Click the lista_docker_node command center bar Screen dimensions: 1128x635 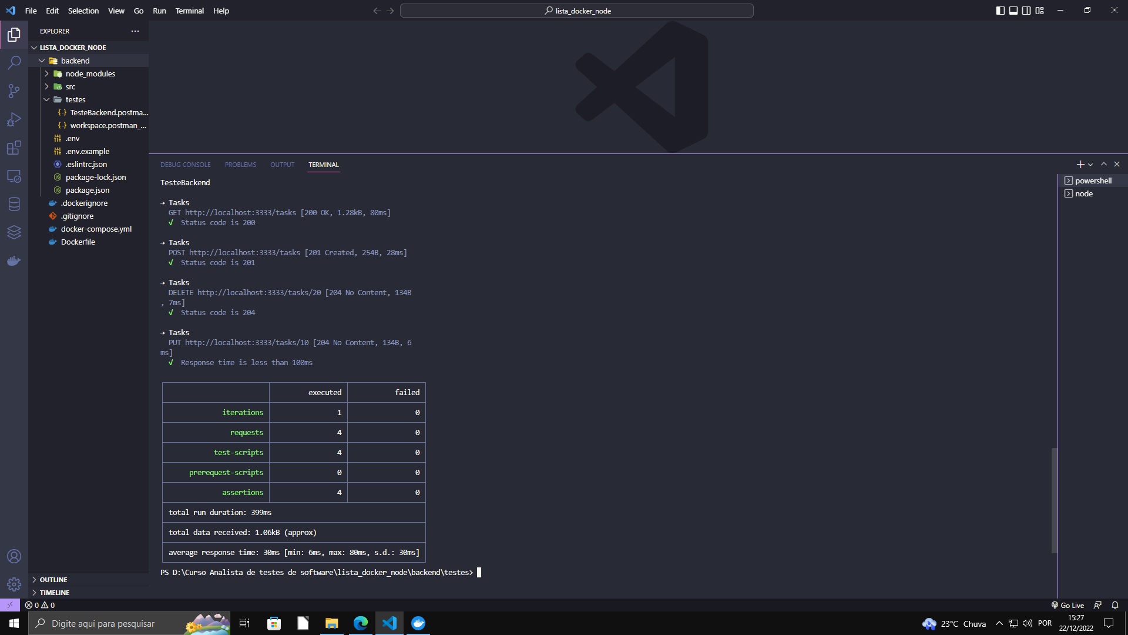[x=576, y=11]
